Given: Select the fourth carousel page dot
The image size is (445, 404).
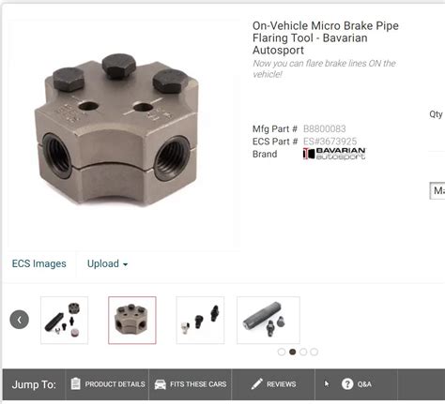Looking at the screenshot, I should click(x=315, y=352).
